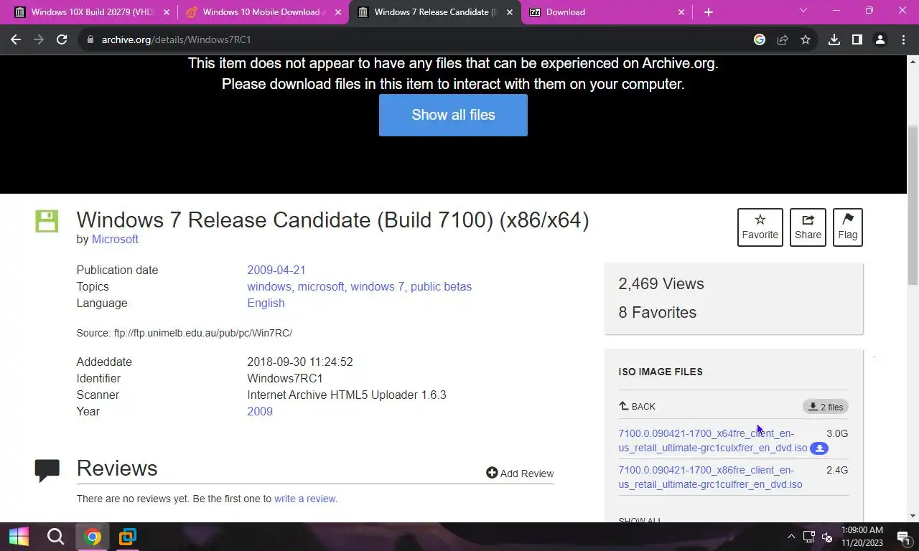Click the scrollbar down arrow

pos(913,516)
